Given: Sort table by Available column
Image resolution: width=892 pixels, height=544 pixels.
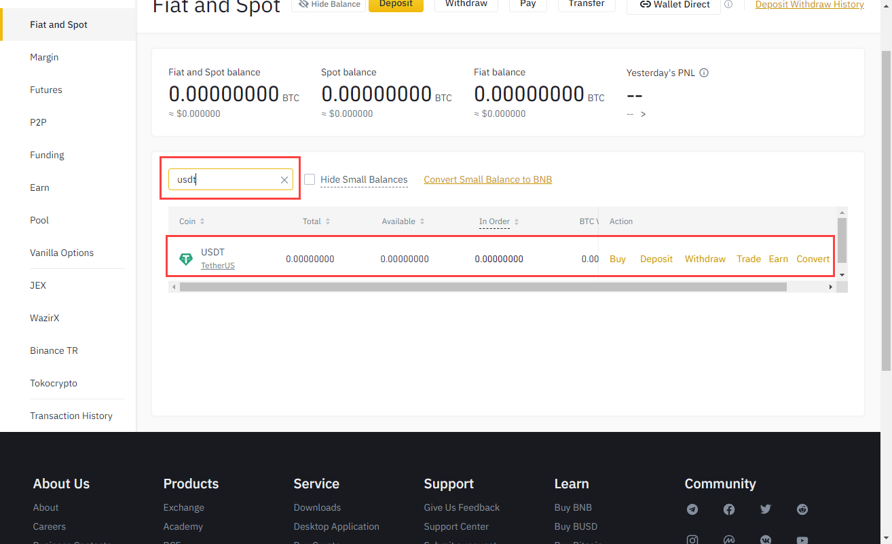Looking at the screenshot, I should [403, 221].
